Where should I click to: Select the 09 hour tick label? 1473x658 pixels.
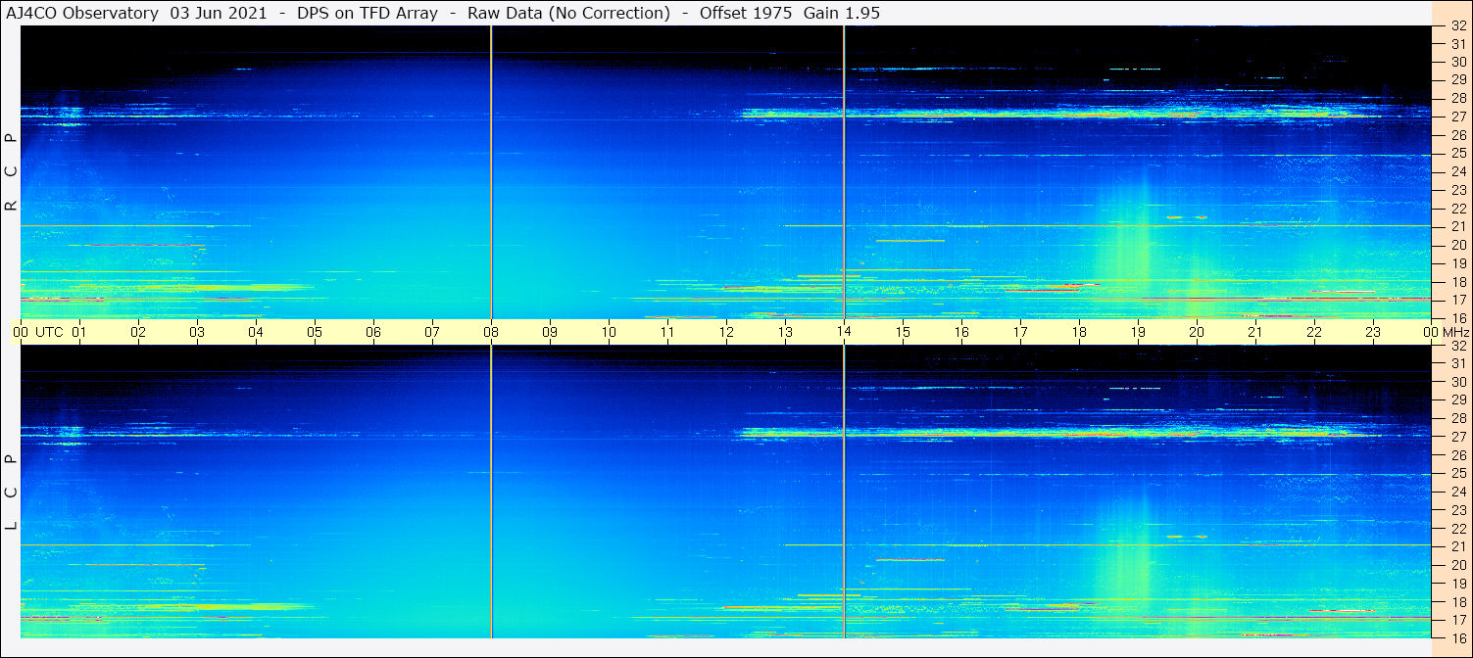(x=550, y=332)
